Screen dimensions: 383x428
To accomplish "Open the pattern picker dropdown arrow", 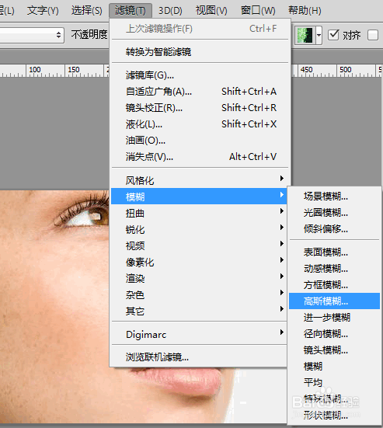I will coord(319,35).
